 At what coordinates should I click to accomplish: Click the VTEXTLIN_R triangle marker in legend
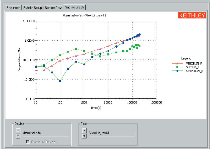click(177, 63)
